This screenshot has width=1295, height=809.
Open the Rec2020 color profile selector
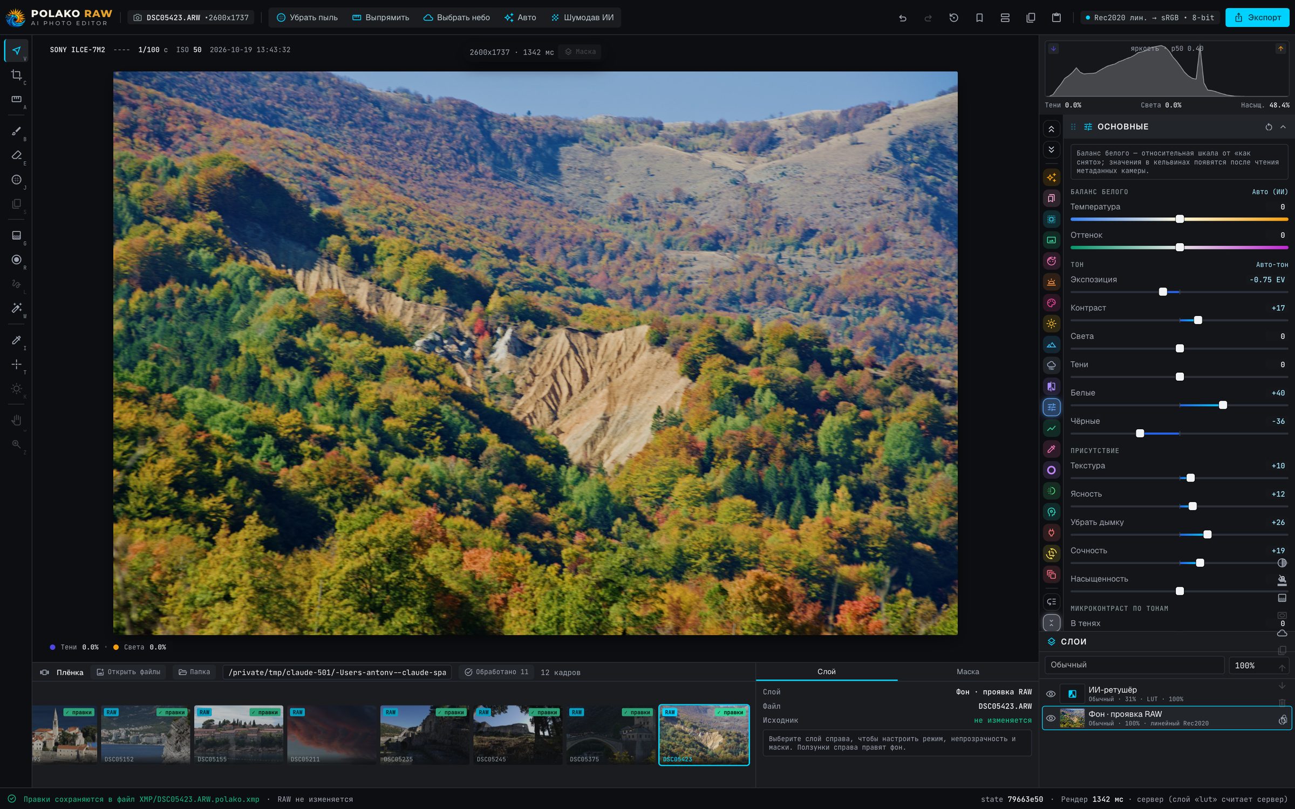[1150, 18]
